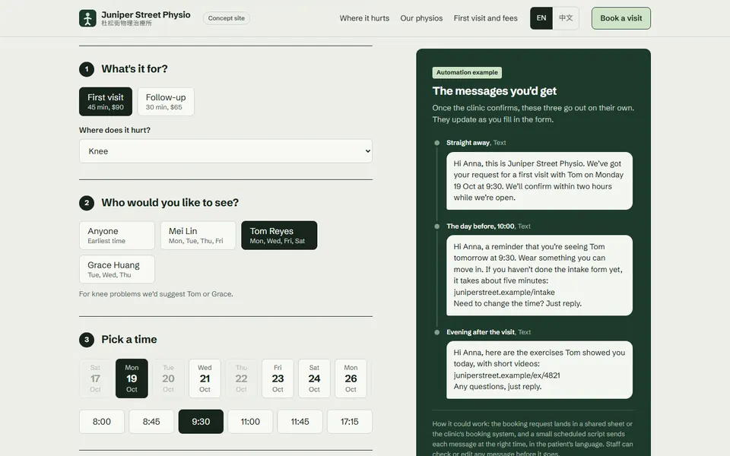Go to Where it hurts page
The image size is (730, 456).
coord(364,18)
